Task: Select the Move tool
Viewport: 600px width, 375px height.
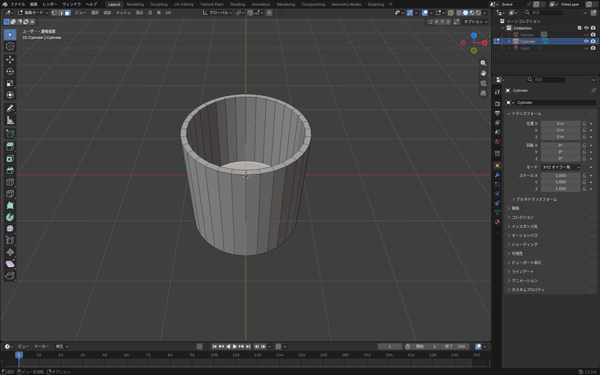Action: pos(10,60)
